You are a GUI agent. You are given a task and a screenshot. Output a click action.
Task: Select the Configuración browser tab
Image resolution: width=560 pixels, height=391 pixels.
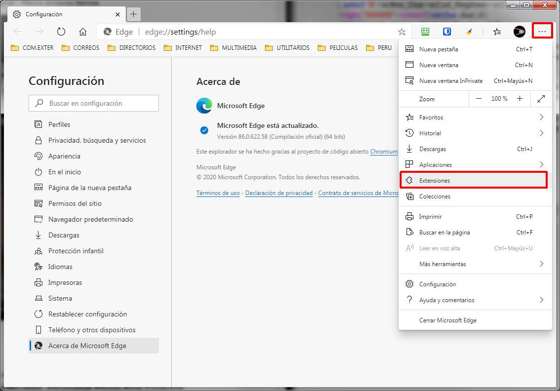pos(67,14)
